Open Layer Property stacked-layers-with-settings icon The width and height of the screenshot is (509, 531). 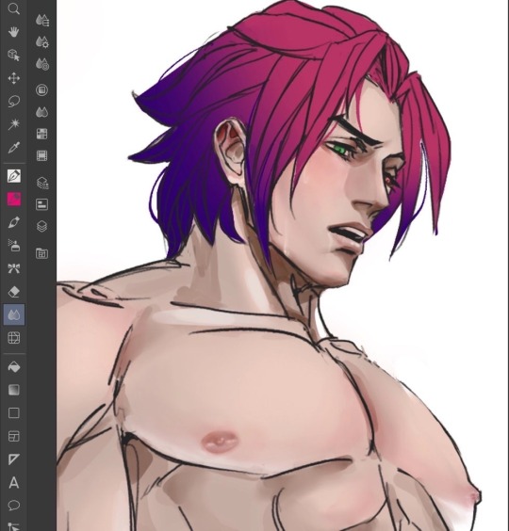42,183
